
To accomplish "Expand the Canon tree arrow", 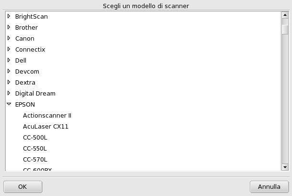I will pos(9,38).
